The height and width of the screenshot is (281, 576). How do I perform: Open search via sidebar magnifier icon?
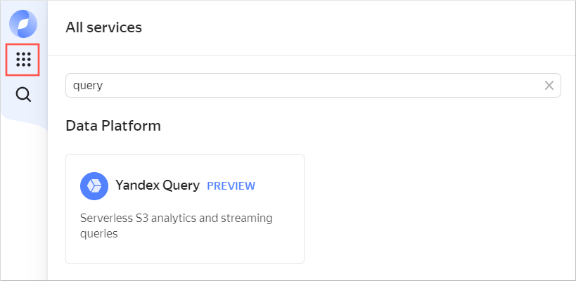point(23,95)
